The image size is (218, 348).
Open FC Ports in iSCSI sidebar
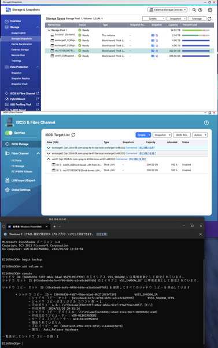pyautogui.click(x=16, y=161)
